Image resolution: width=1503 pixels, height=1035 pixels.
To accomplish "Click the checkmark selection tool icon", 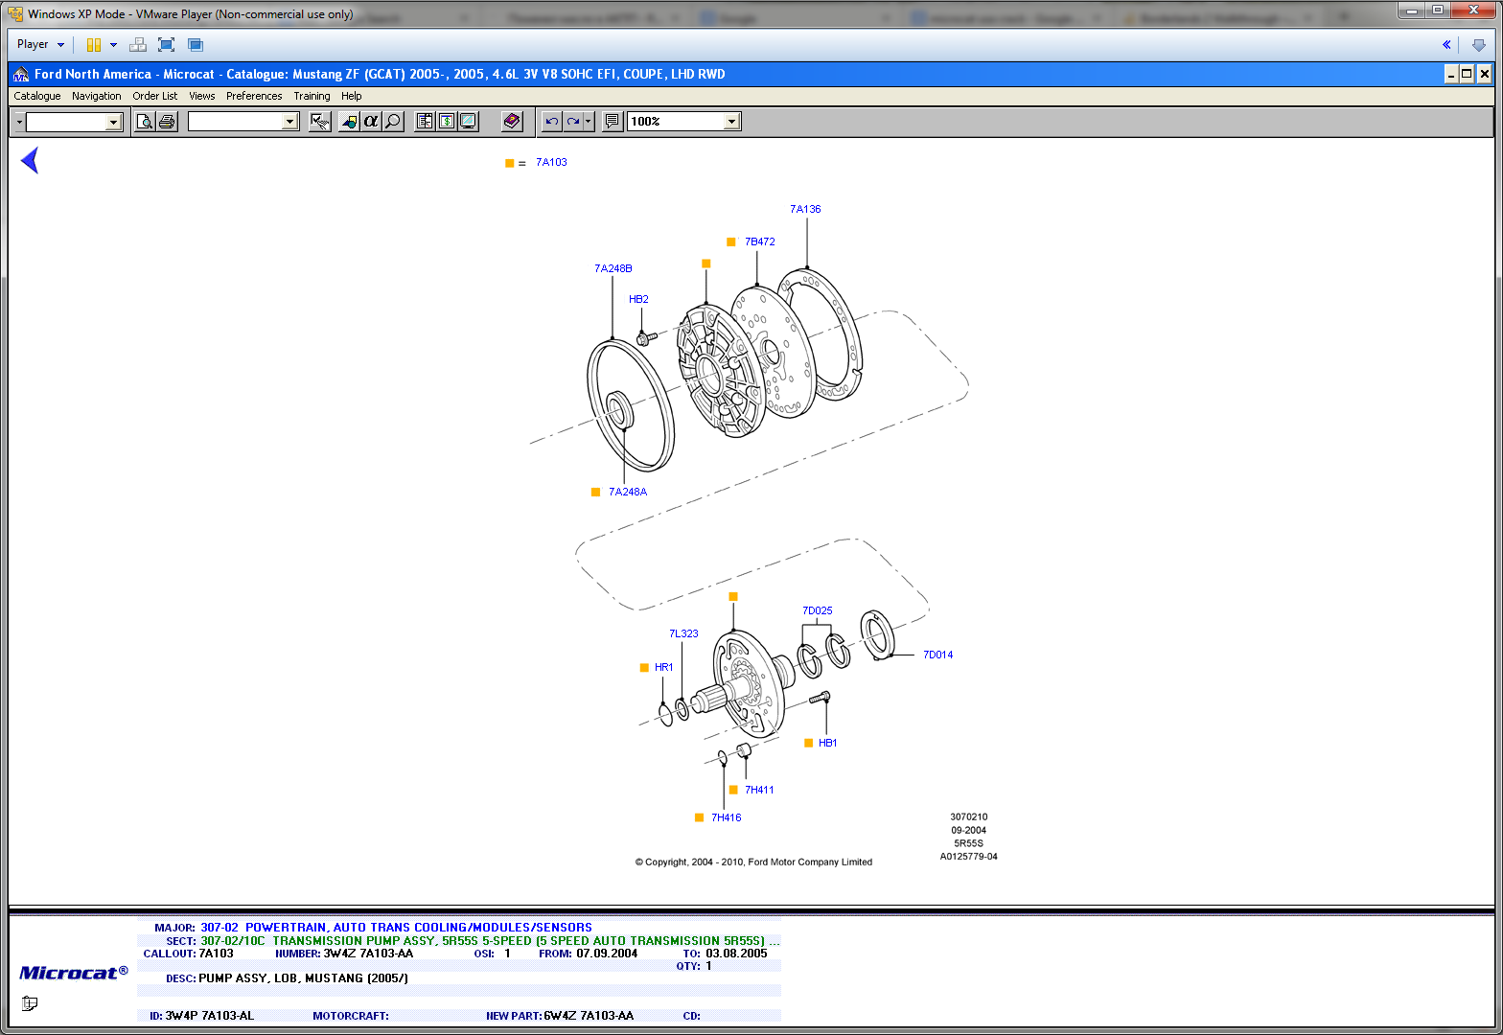I will [320, 122].
